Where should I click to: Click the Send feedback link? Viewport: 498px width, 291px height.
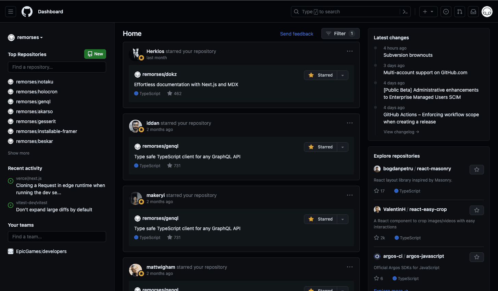(297, 34)
